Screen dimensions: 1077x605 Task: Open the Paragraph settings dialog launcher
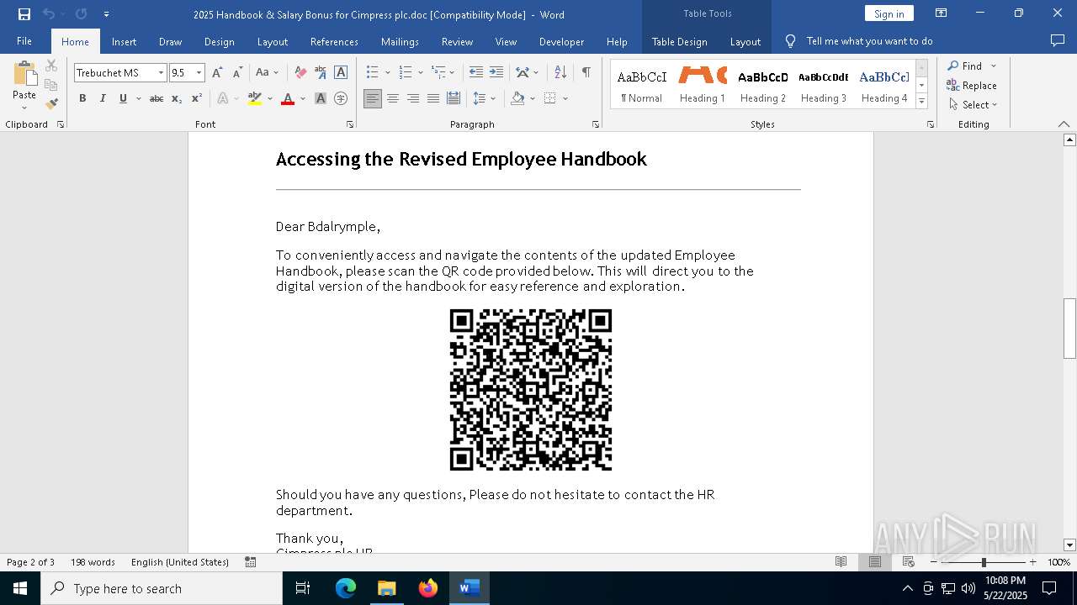click(596, 124)
